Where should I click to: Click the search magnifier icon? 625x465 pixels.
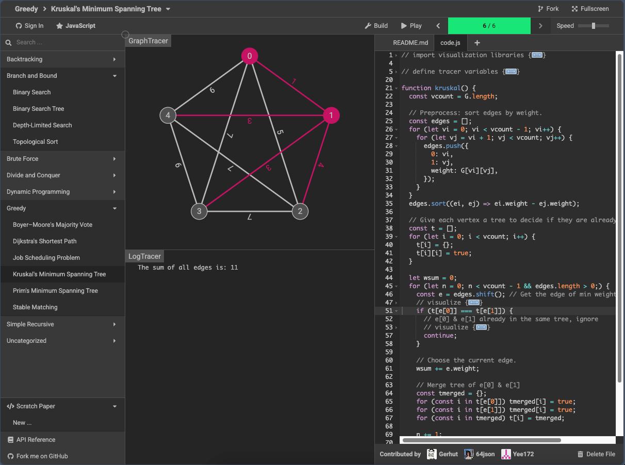coord(9,43)
